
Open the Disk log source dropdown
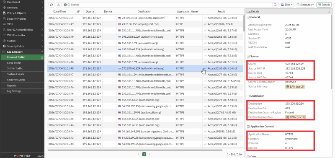(287, 5)
